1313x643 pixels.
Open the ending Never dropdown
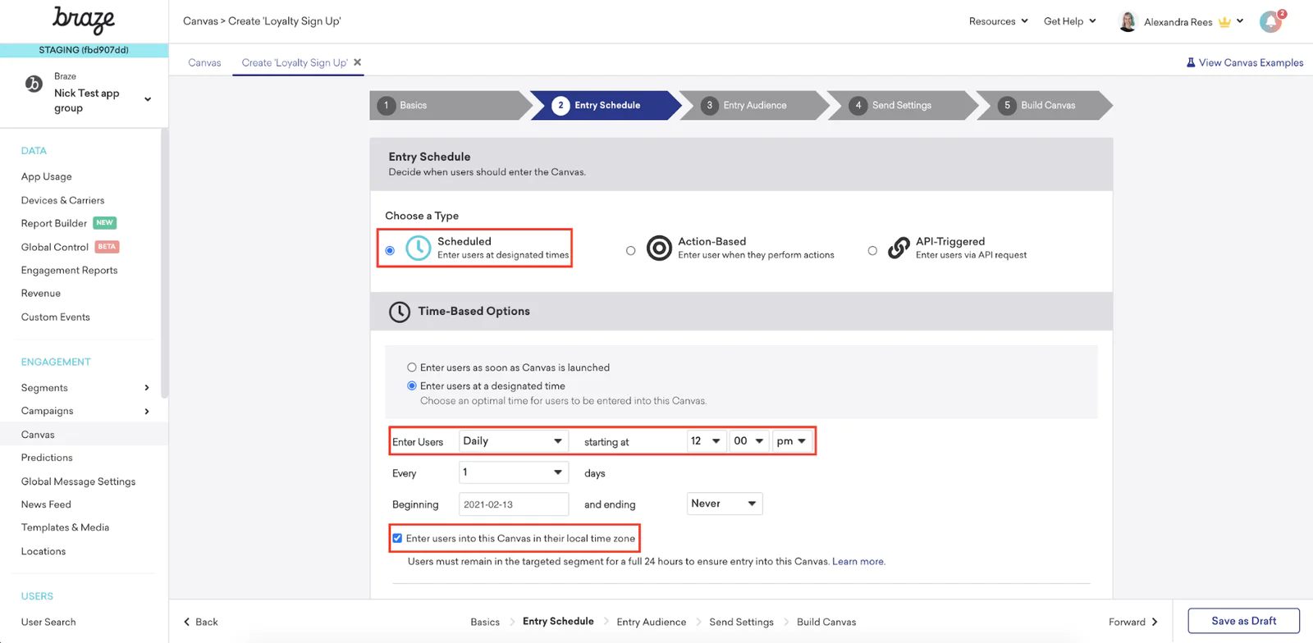point(725,504)
